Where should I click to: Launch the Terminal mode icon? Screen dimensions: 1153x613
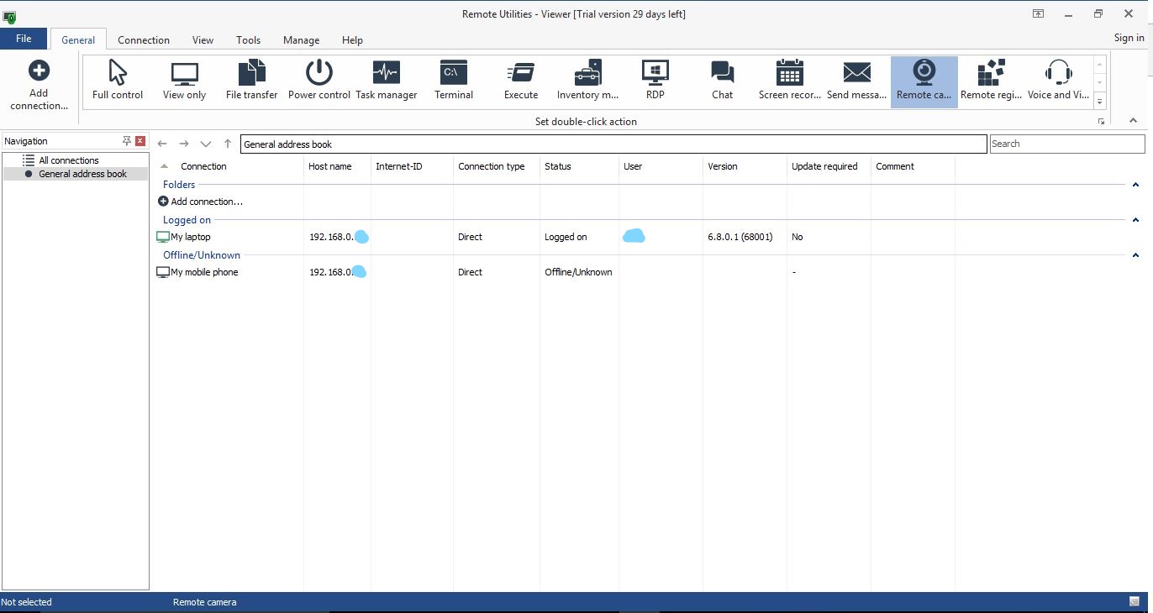point(454,81)
